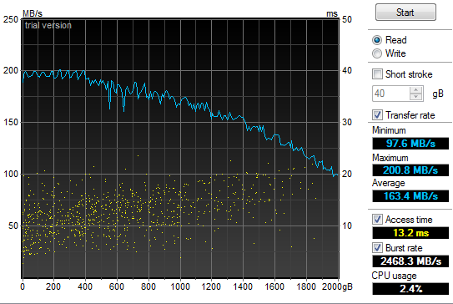Viewport: 453px width, 304px height.
Task: Toggle the Access time checkbox
Action: (x=377, y=220)
